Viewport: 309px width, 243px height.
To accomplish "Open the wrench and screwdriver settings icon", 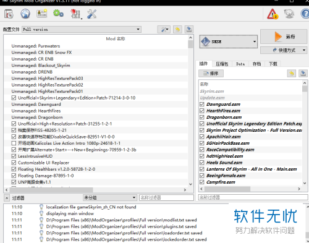I will [x=91, y=14].
